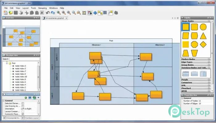The image size is (216, 123).
Task: Open the Windows menu
Action: (53, 8)
